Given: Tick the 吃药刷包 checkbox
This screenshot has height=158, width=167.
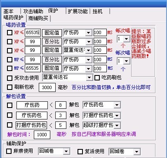Looking at the screenshot, I should (97, 78).
